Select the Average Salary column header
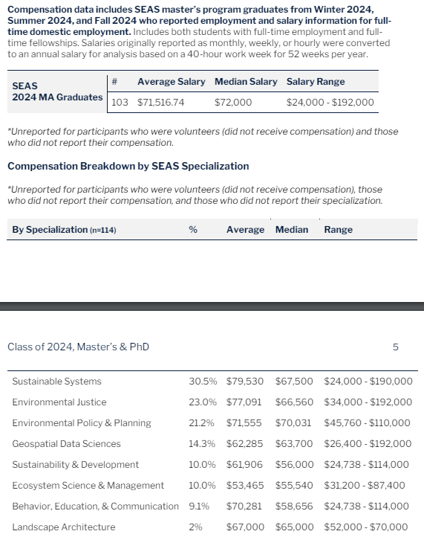The width and height of the screenshot is (424, 537). tap(172, 82)
